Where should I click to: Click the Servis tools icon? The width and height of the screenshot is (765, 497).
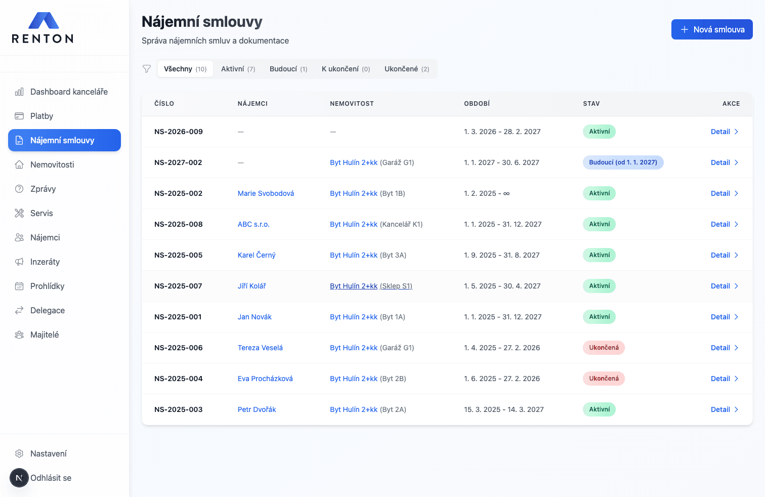point(19,213)
